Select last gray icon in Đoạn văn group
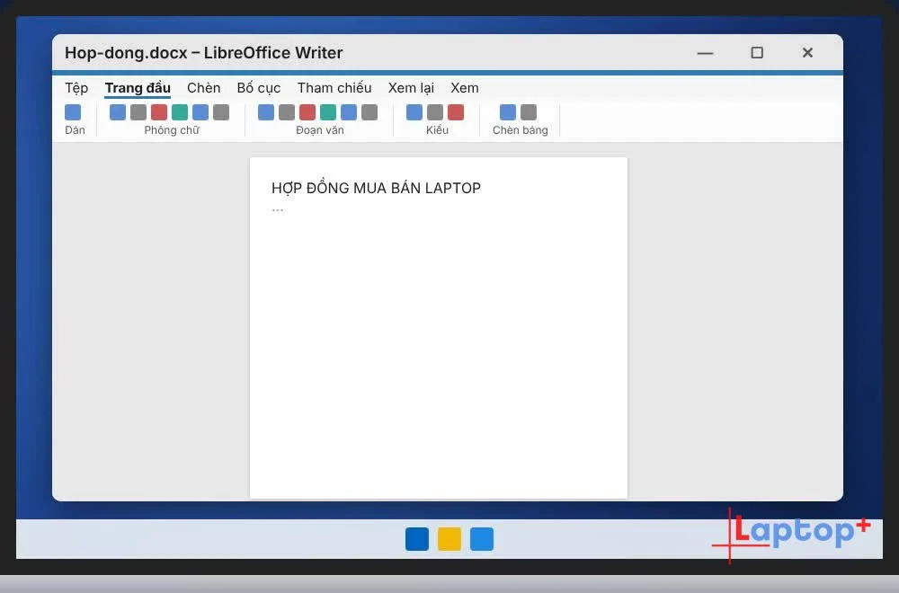 click(369, 112)
